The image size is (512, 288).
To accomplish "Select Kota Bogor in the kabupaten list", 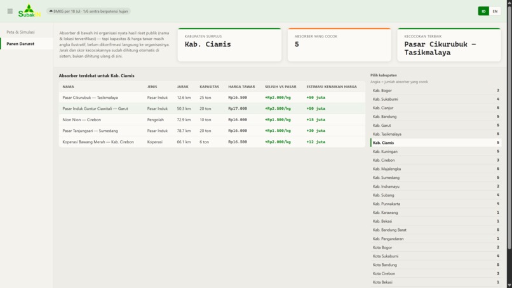I will 436,247.
